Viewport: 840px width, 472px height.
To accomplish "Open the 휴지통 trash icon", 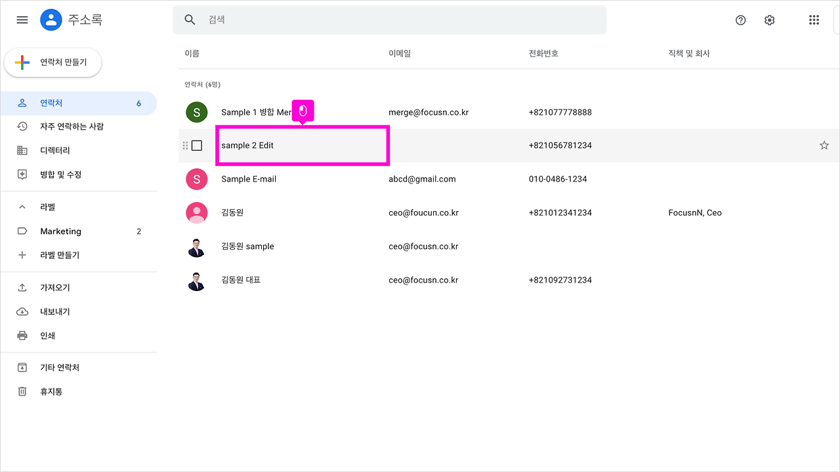I will 21,391.
